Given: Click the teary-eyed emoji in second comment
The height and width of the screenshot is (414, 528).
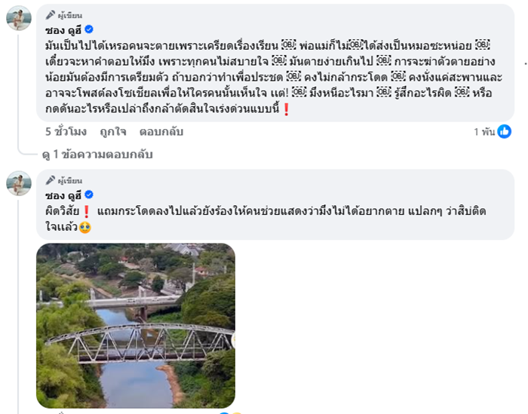Looking at the screenshot, I should [x=85, y=227].
